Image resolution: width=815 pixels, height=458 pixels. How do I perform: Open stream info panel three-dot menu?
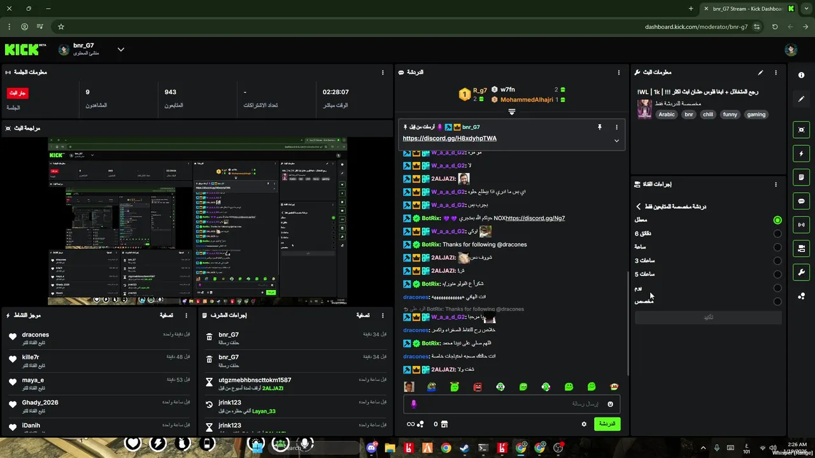(x=776, y=73)
